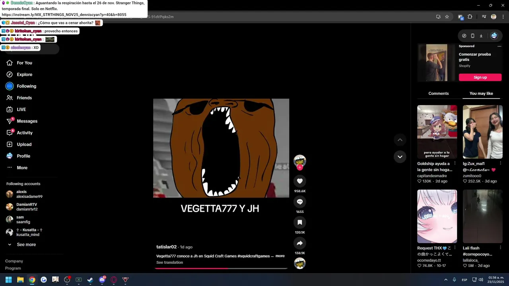
Task: Open the Chrome extensions puzzle icon
Action: [x=470, y=17]
